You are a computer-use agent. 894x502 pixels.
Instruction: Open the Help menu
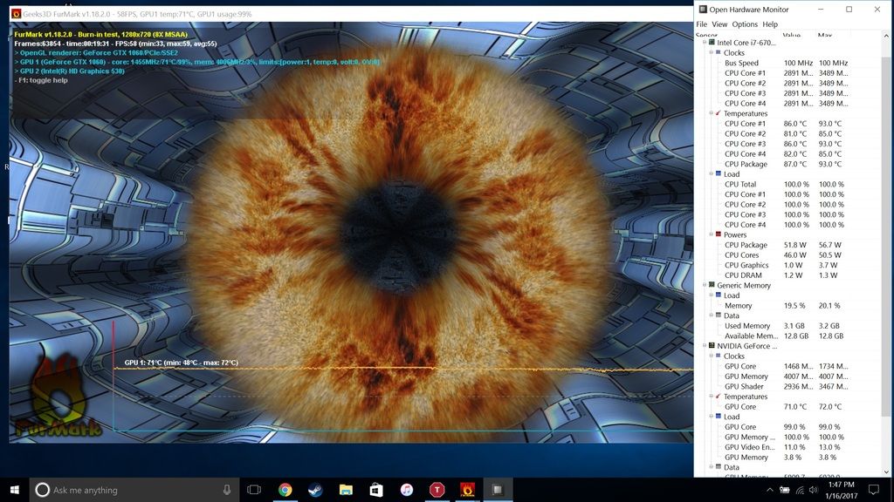pyautogui.click(x=770, y=24)
